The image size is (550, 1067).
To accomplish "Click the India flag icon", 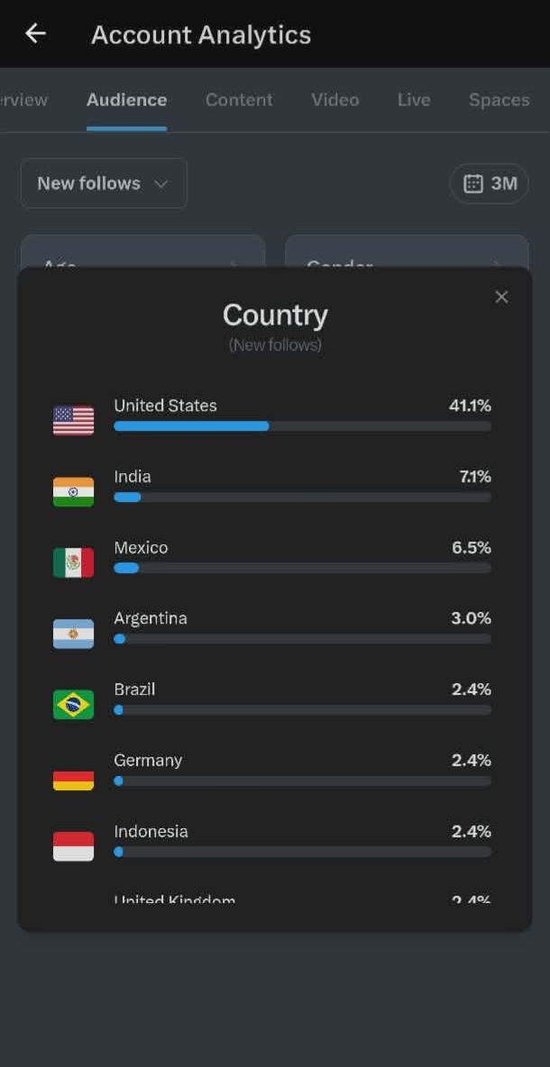I will (x=74, y=491).
